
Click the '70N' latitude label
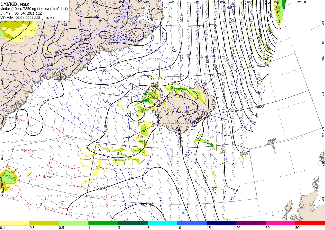point(299,2)
